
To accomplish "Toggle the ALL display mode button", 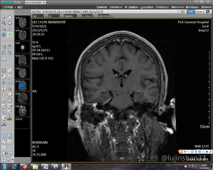I will click(191, 11).
